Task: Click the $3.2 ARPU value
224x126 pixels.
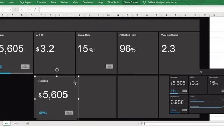Action: pos(45,49)
